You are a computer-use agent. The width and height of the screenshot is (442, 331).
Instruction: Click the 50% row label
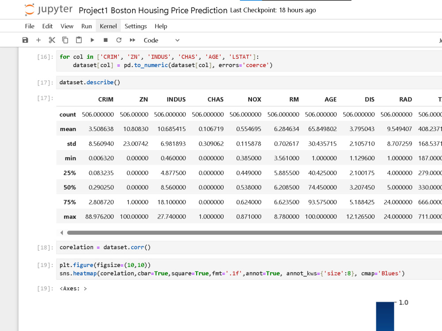pos(70,188)
